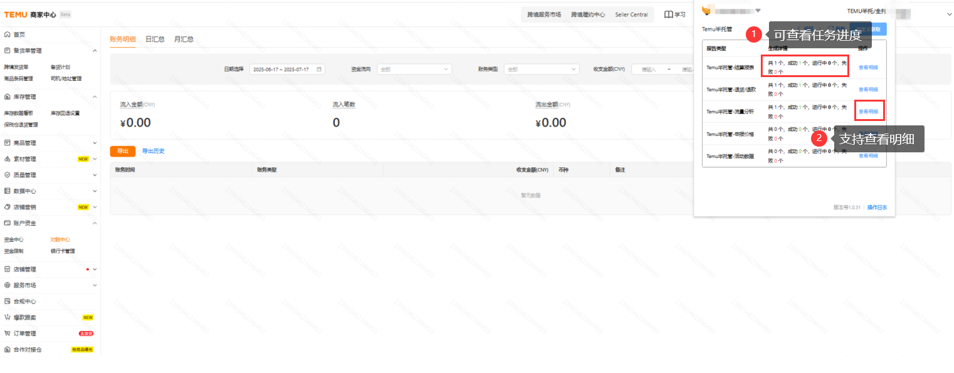Click the 收支金额 minimum amount input
This screenshot has height=373, width=954.
[x=649, y=69]
